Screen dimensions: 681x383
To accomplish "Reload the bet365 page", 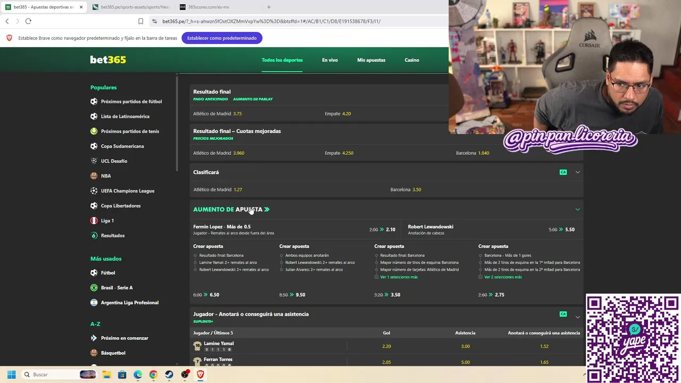I will [28, 21].
